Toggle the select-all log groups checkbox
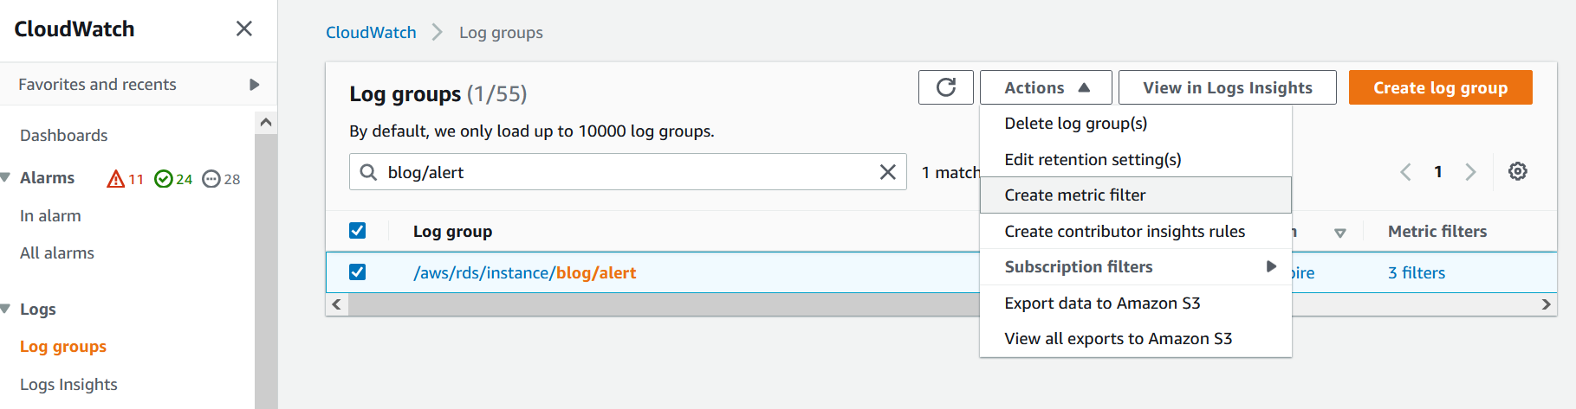 [x=357, y=231]
